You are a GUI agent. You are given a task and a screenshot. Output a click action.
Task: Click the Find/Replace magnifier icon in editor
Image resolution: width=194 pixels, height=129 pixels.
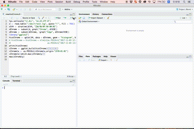[x=39, y=18]
